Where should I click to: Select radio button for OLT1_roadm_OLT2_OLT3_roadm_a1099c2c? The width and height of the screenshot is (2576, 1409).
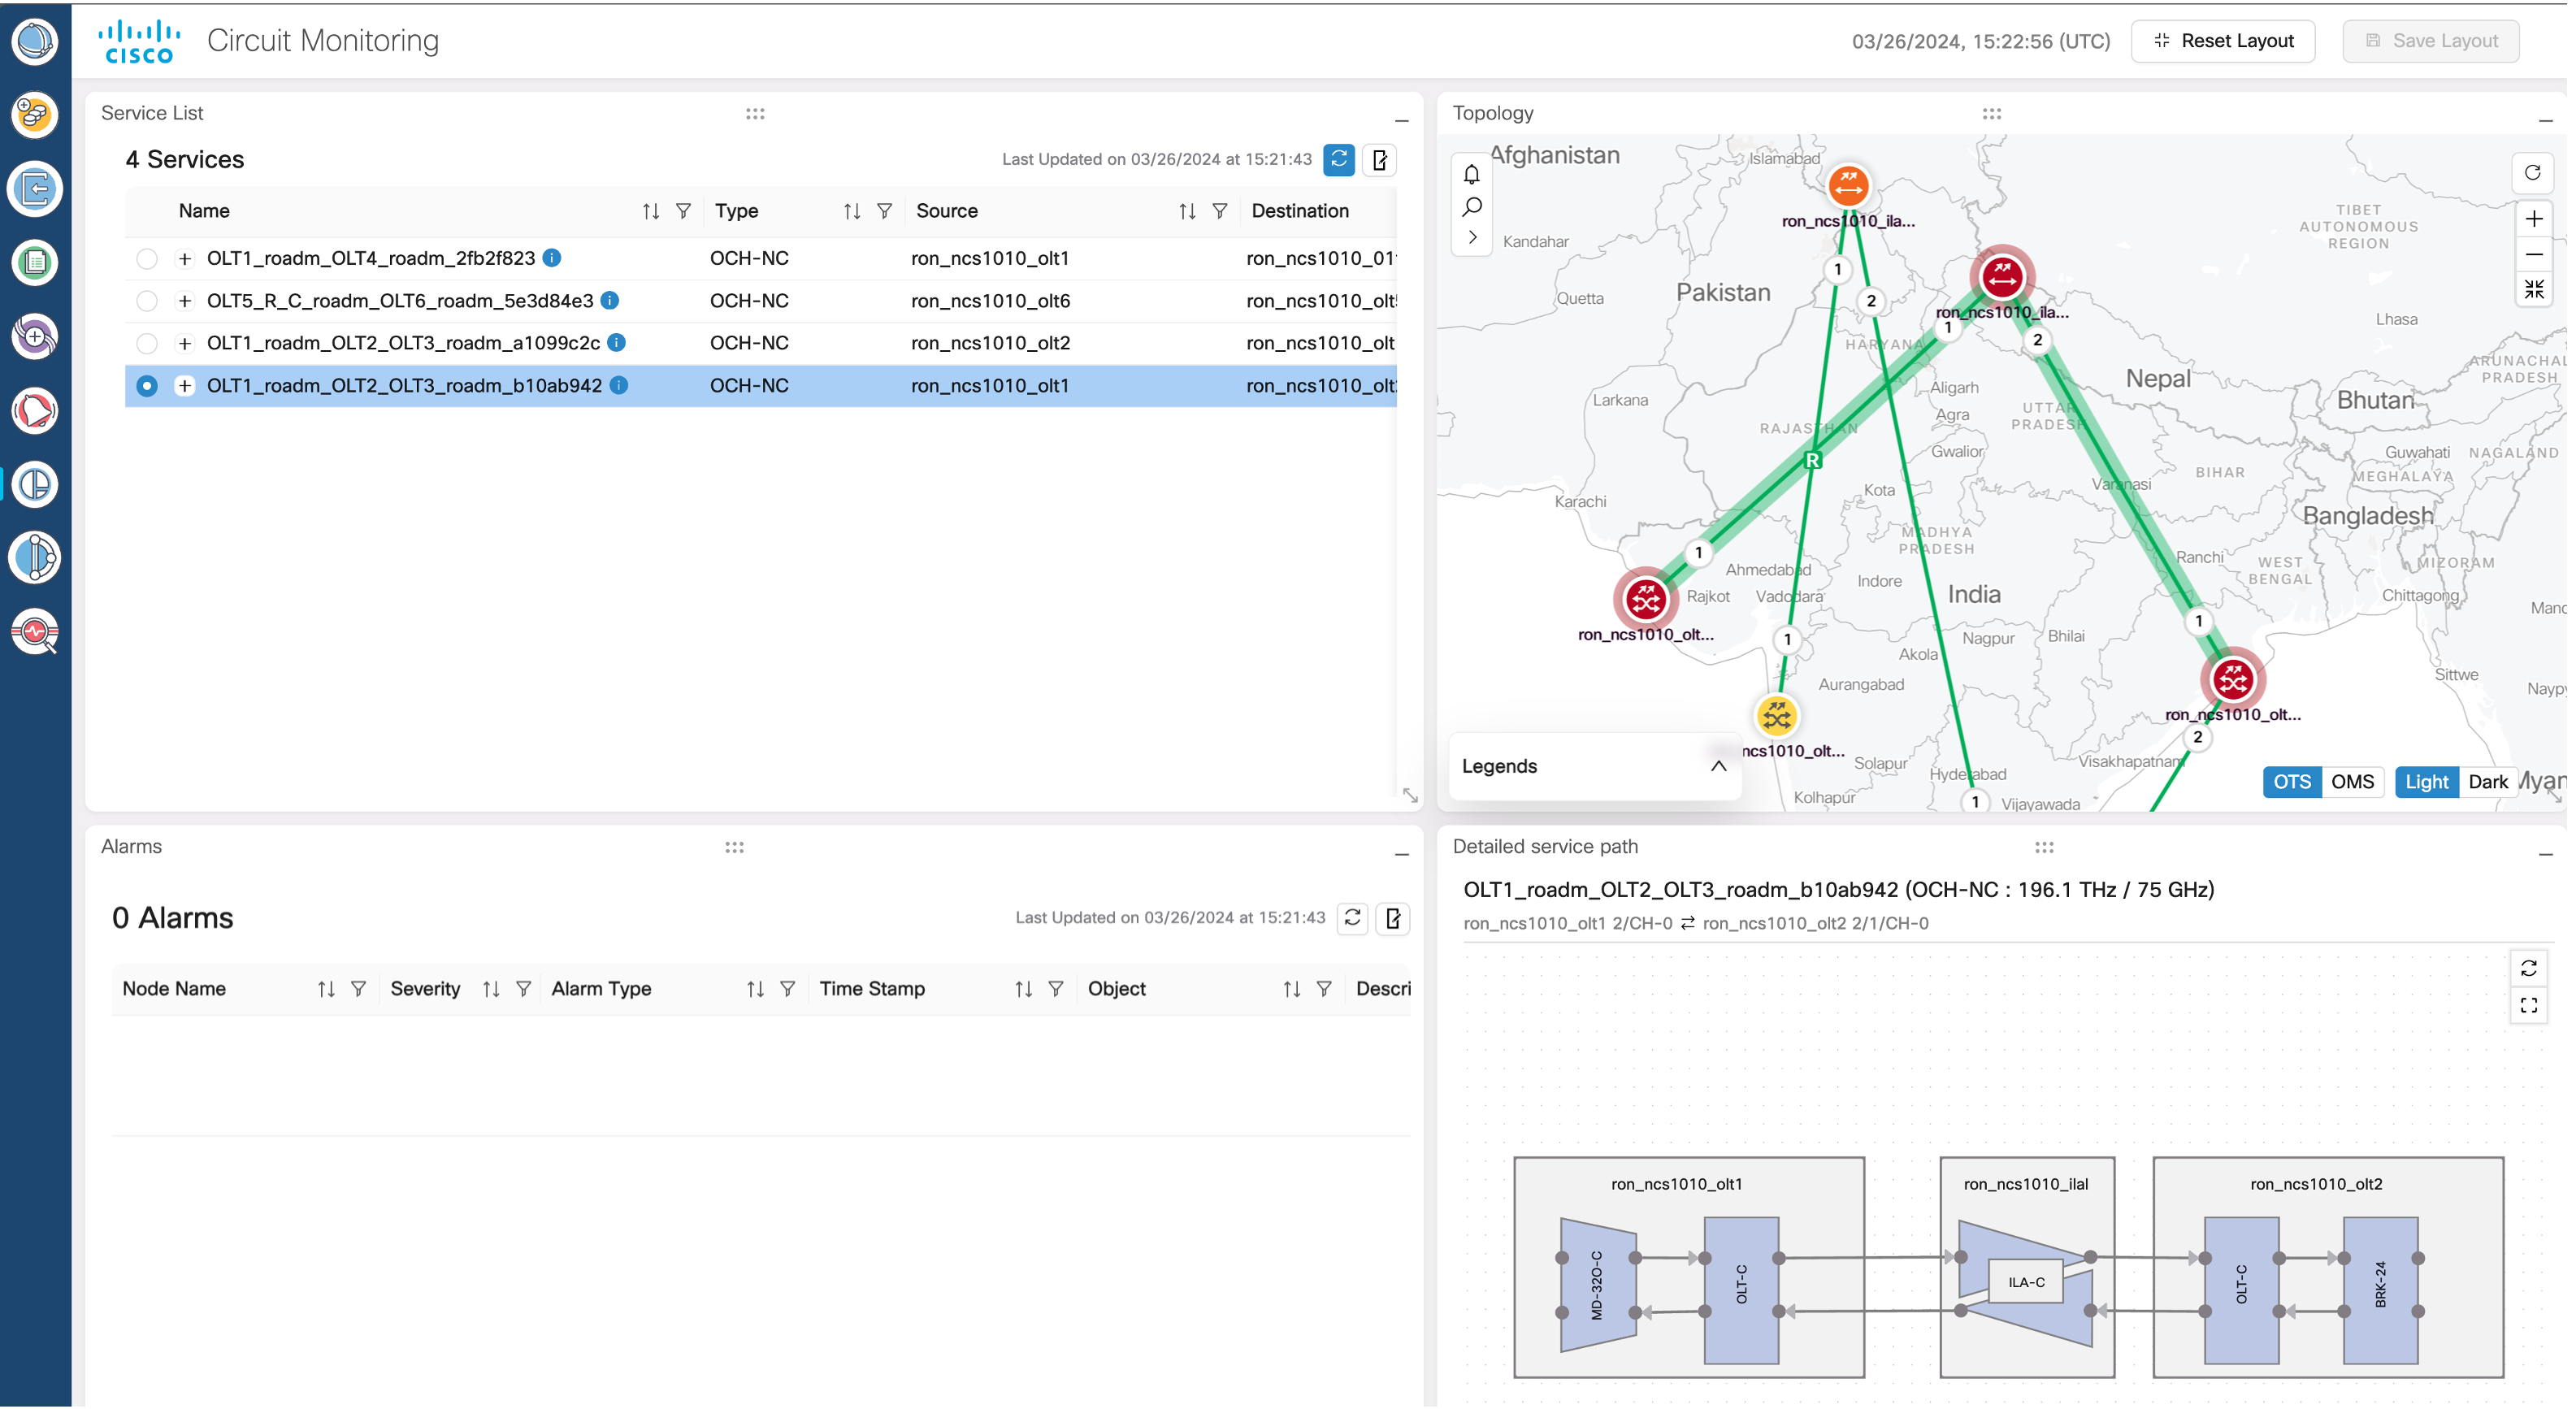tap(147, 343)
